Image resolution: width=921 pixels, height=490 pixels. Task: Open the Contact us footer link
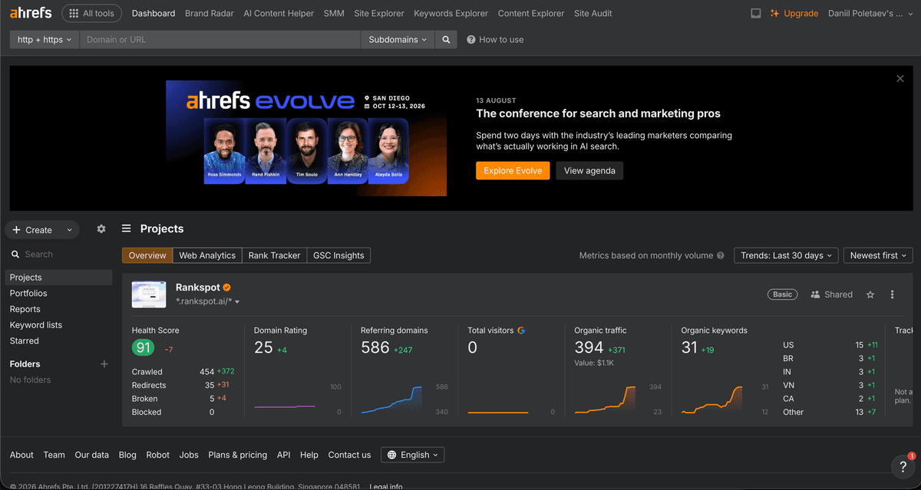click(x=349, y=455)
